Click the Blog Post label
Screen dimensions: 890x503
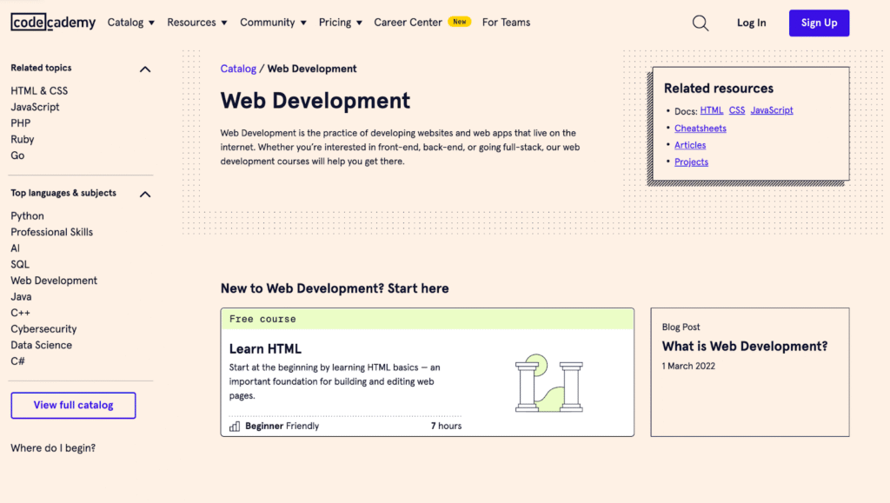click(681, 328)
